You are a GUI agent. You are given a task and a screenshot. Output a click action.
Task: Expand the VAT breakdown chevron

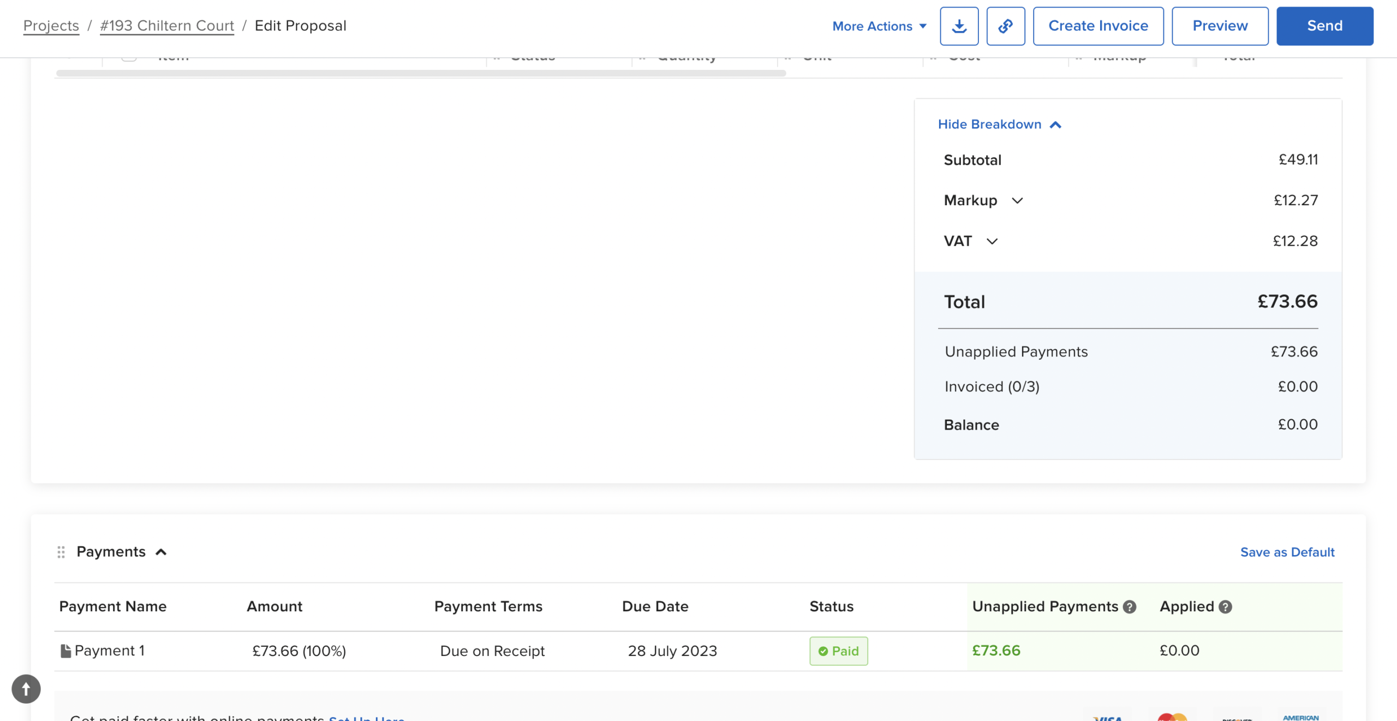click(992, 241)
